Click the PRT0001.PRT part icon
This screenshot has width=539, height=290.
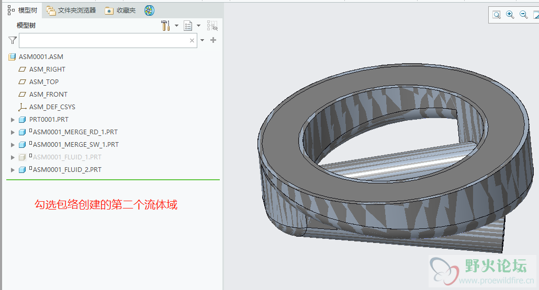point(23,120)
